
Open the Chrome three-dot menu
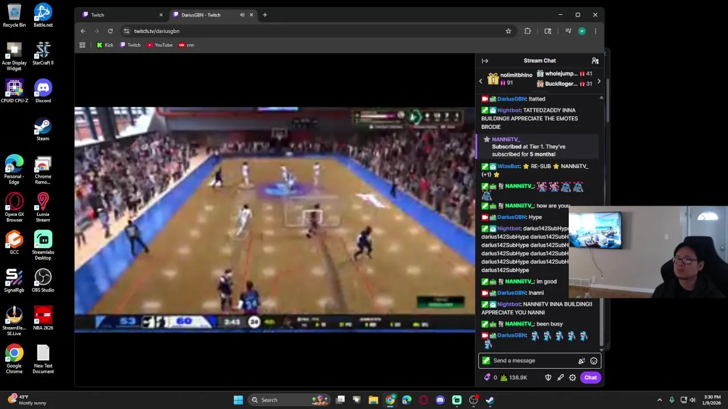point(595,31)
